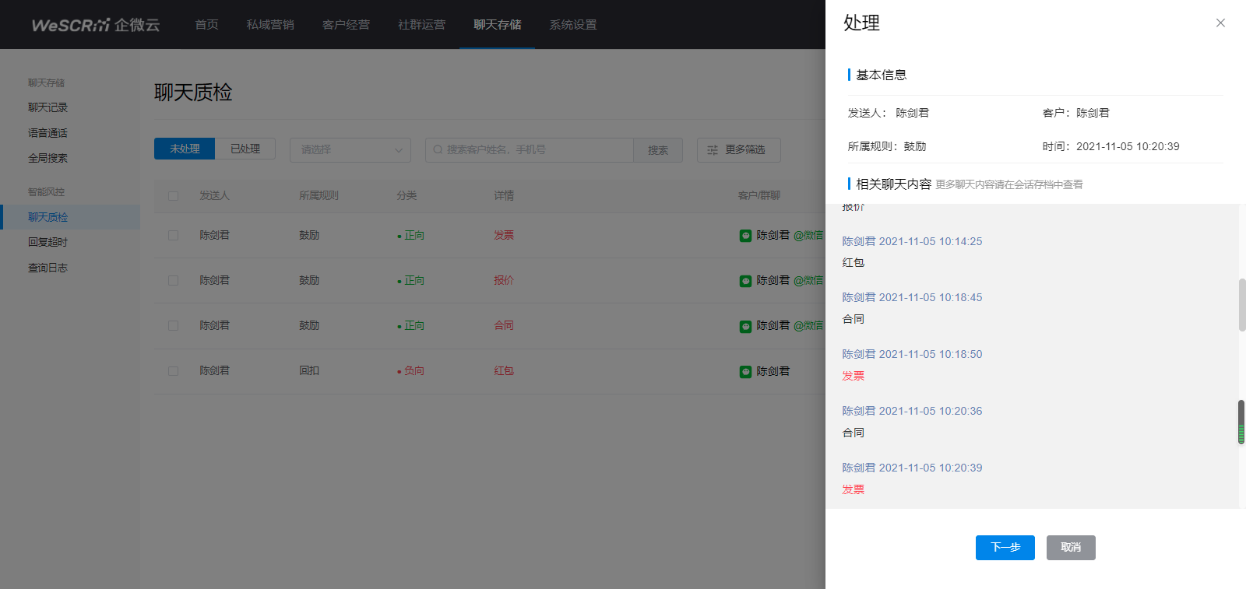The width and height of the screenshot is (1246, 589).
Task: Click the 分类 column header
Action: (x=407, y=195)
